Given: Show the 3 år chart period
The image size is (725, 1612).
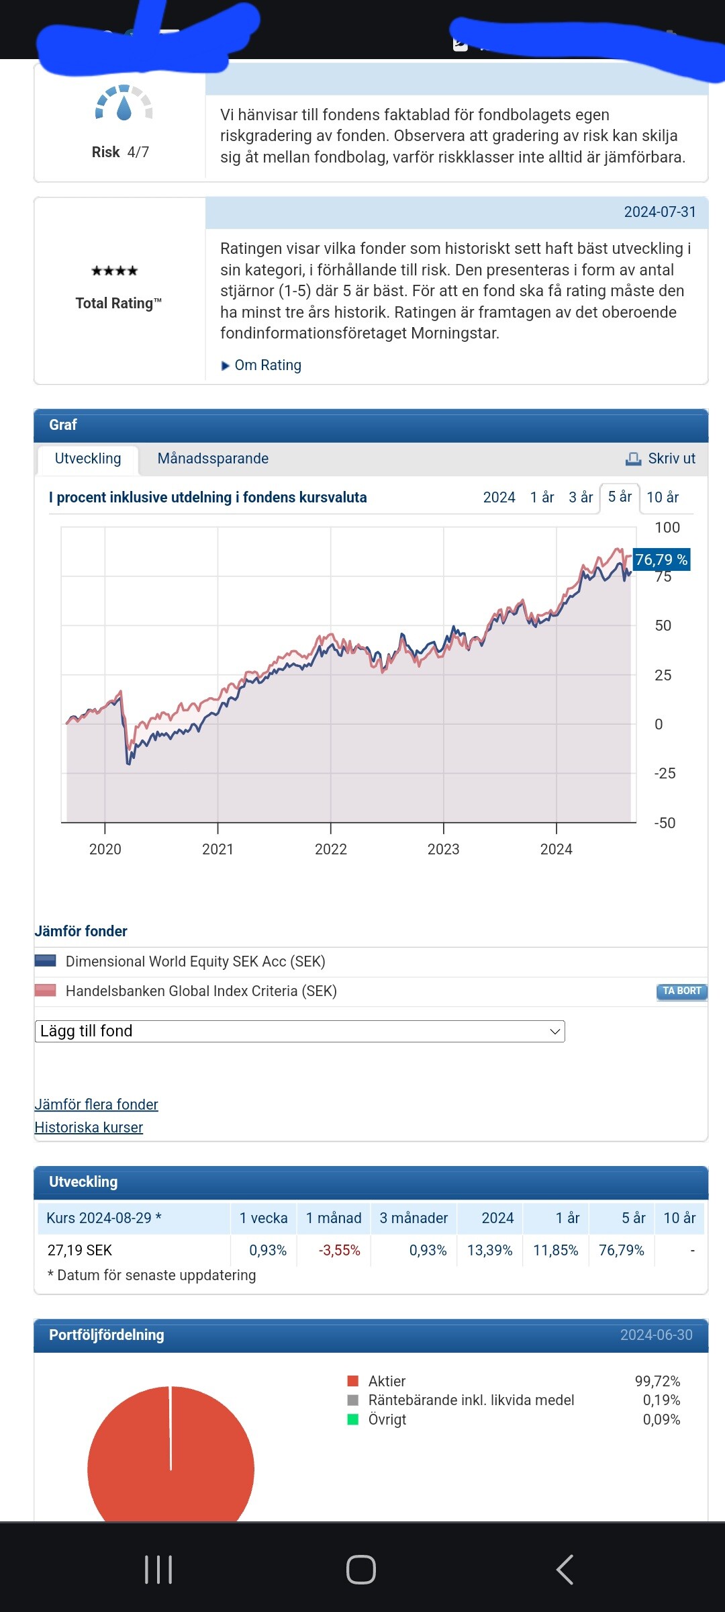Looking at the screenshot, I should [x=581, y=497].
